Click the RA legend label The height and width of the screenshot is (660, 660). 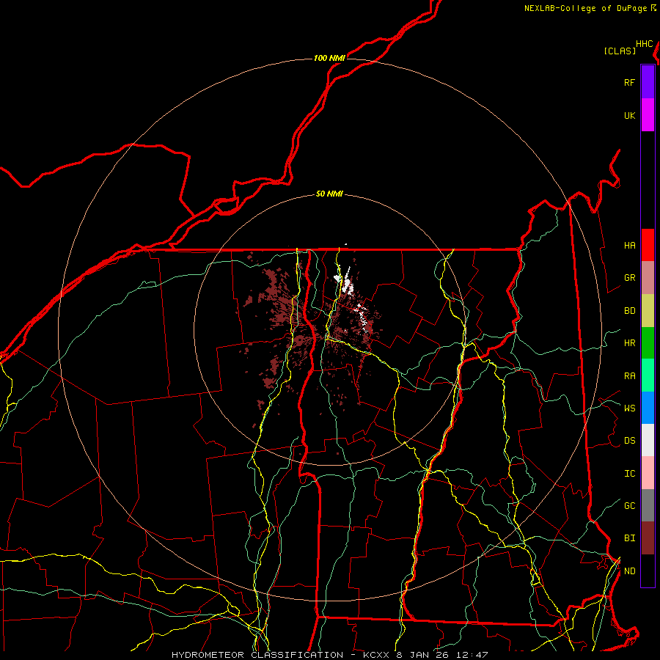tap(629, 375)
